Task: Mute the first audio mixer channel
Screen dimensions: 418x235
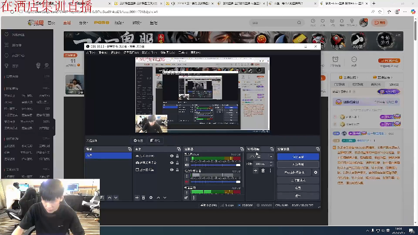Action: 187,165
